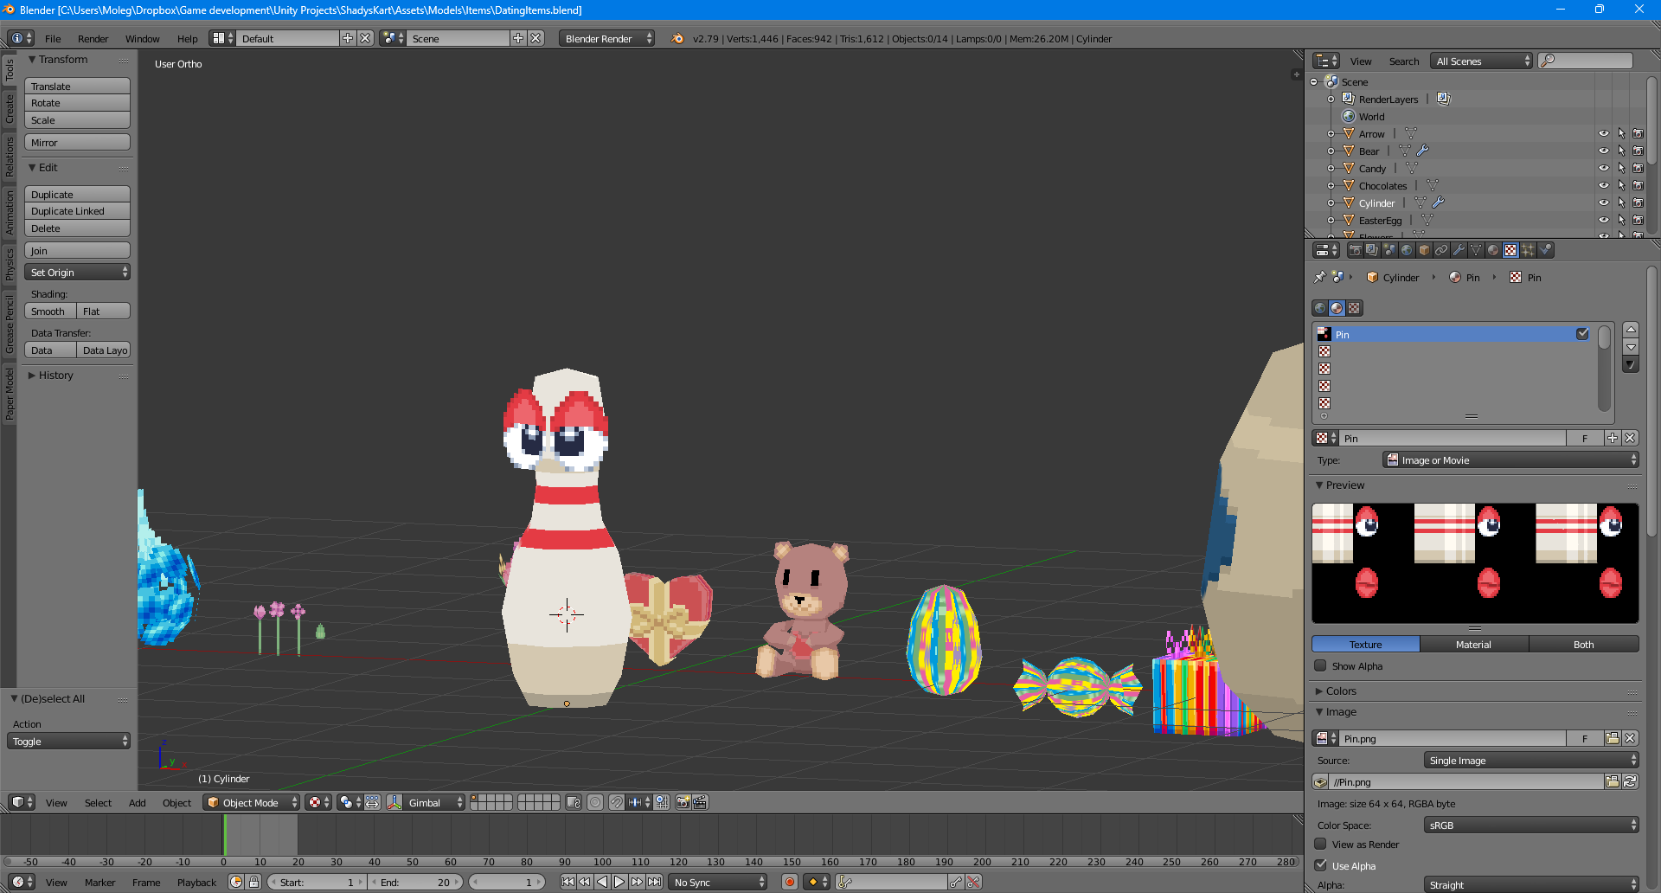Click the record auto-keyframe button in timeline
Viewport: 1661px width, 893px height.
[x=789, y=882]
